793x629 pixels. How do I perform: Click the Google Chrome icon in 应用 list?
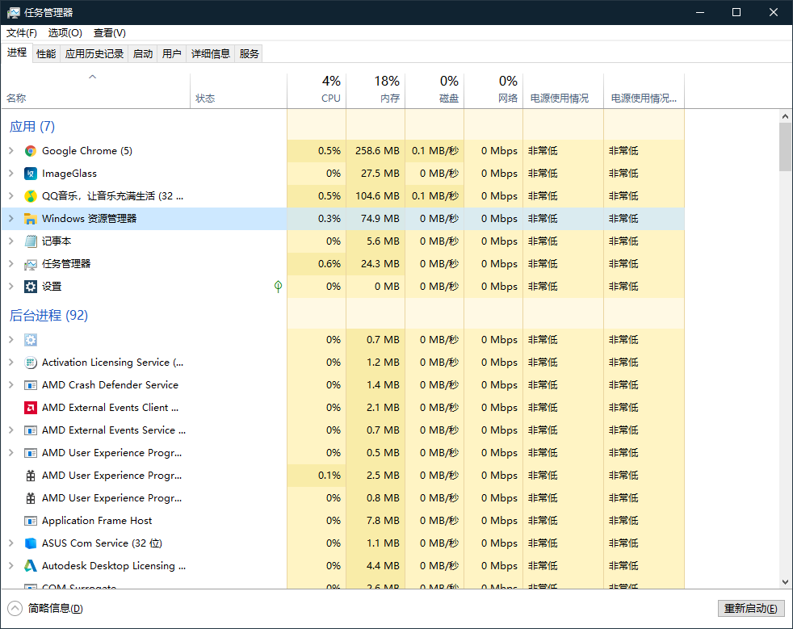(30, 150)
